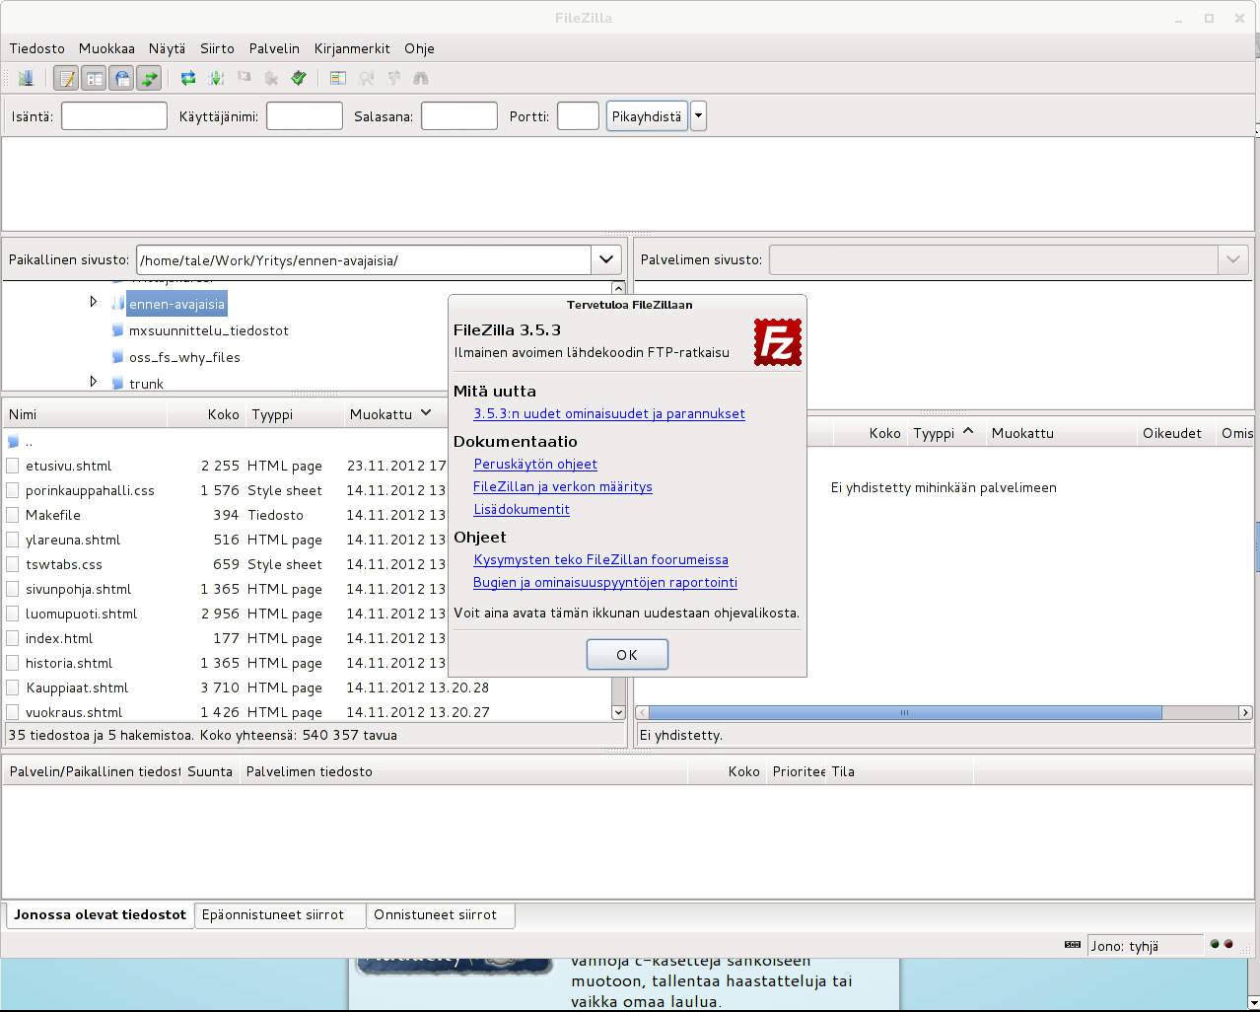This screenshot has width=1260, height=1012.
Task: Open the local site path dropdown
Action: click(x=606, y=259)
